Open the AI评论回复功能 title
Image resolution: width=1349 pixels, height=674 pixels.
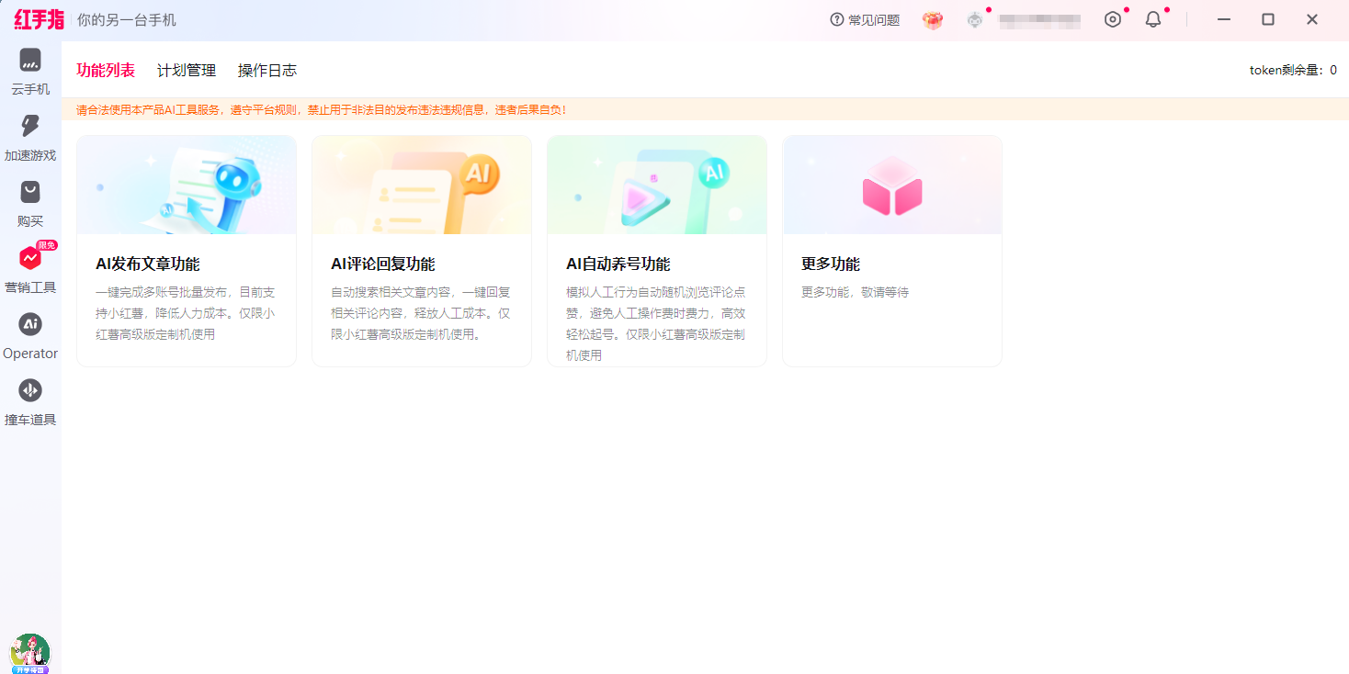tap(382, 264)
